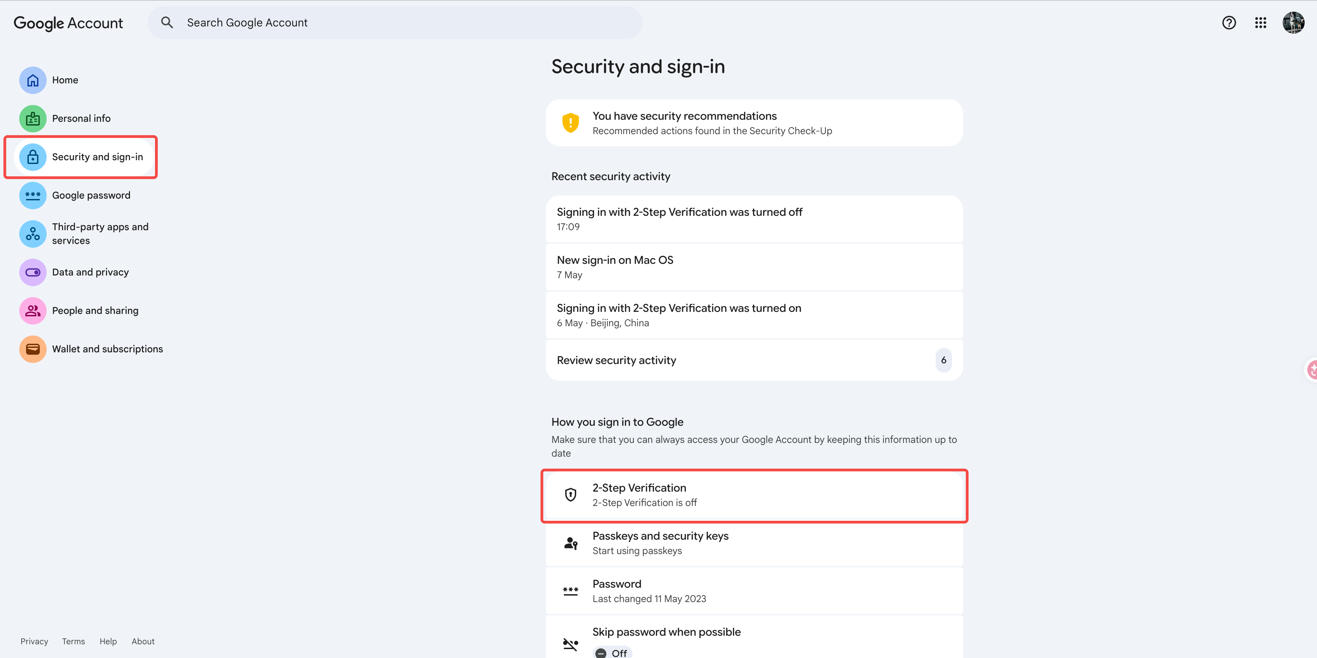Open the security recommendations card

(754, 123)
